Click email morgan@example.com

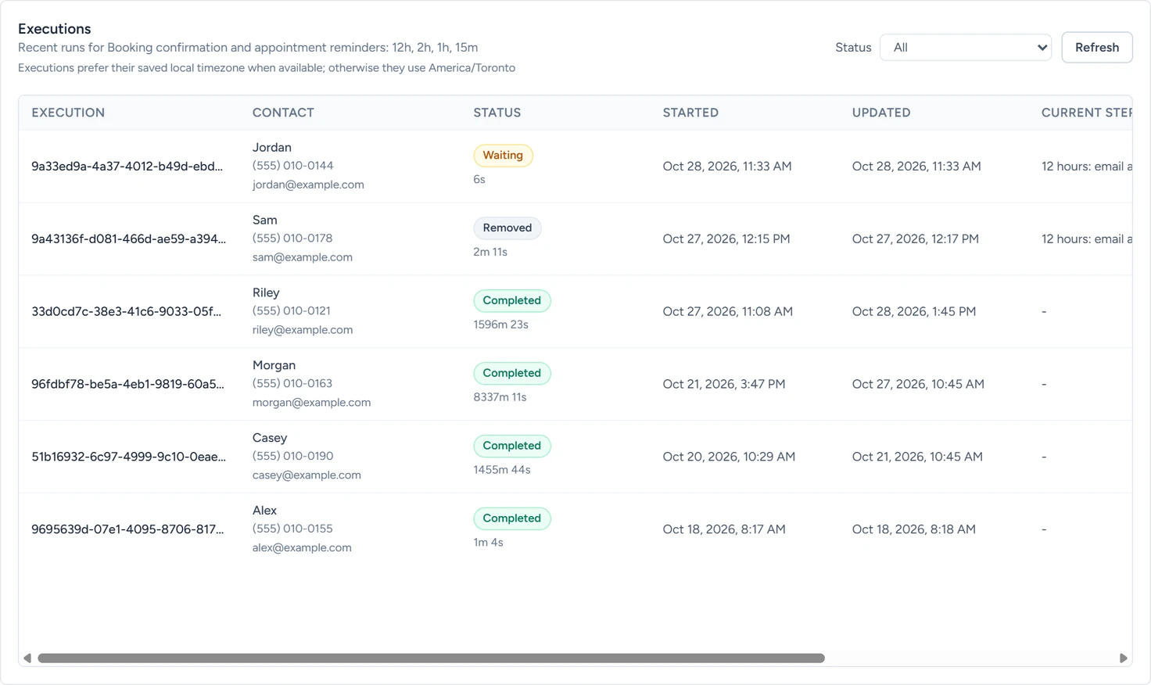click(312, 403)
